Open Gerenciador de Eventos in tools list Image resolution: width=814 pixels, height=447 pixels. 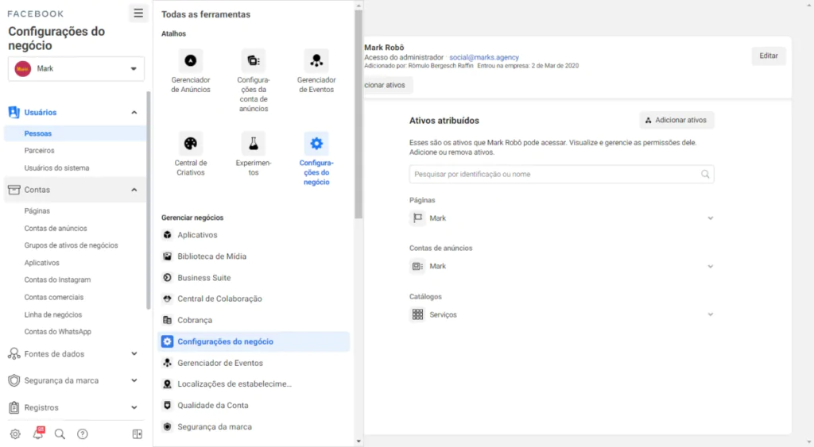(254, 363)
